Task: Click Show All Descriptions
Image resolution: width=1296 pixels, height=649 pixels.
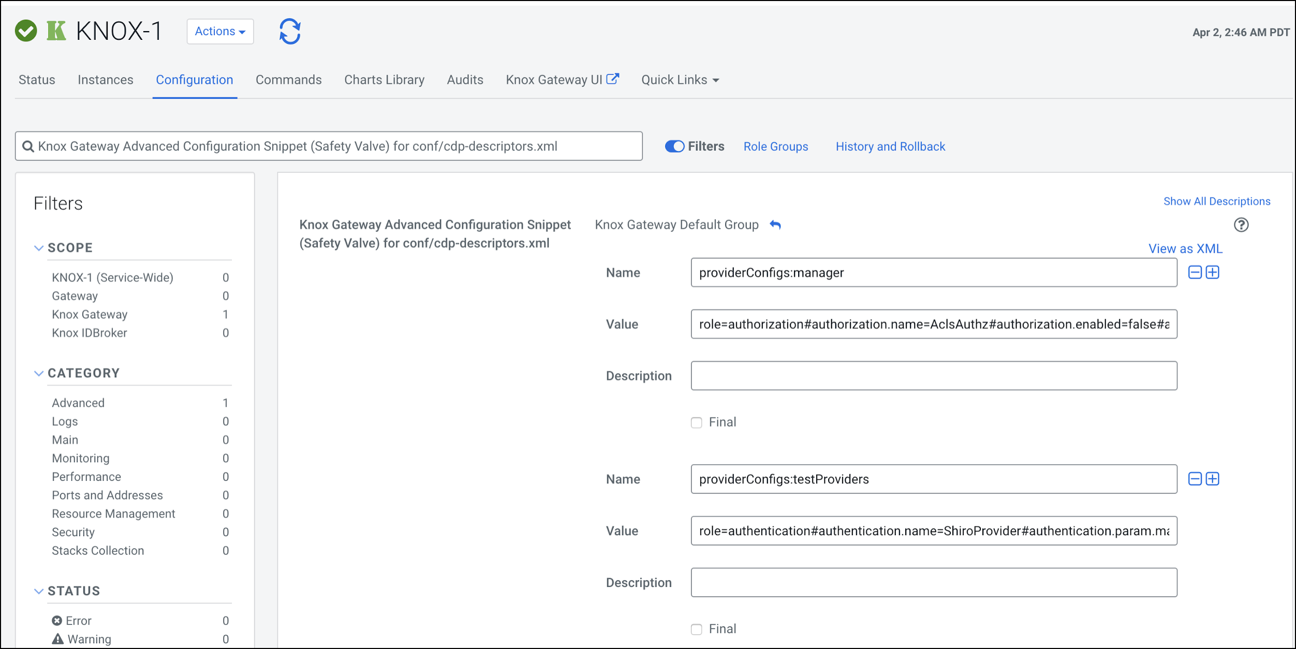Action: point(1217,201)
